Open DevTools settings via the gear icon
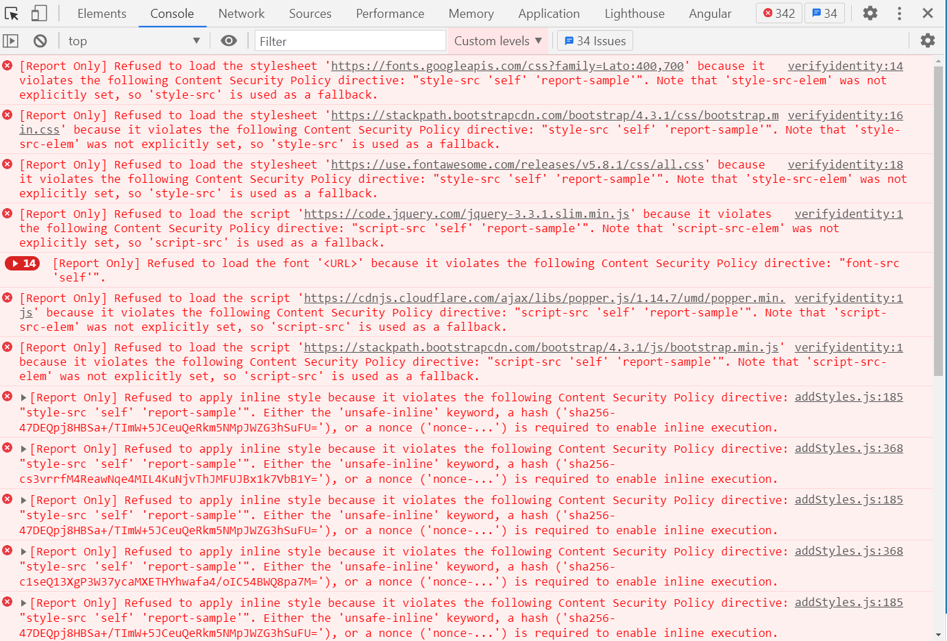This screenshot has height=641, width=947. [868, 13]
